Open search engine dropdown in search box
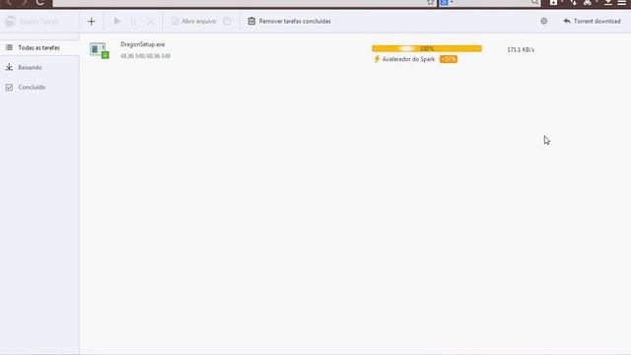 [447, 2]
